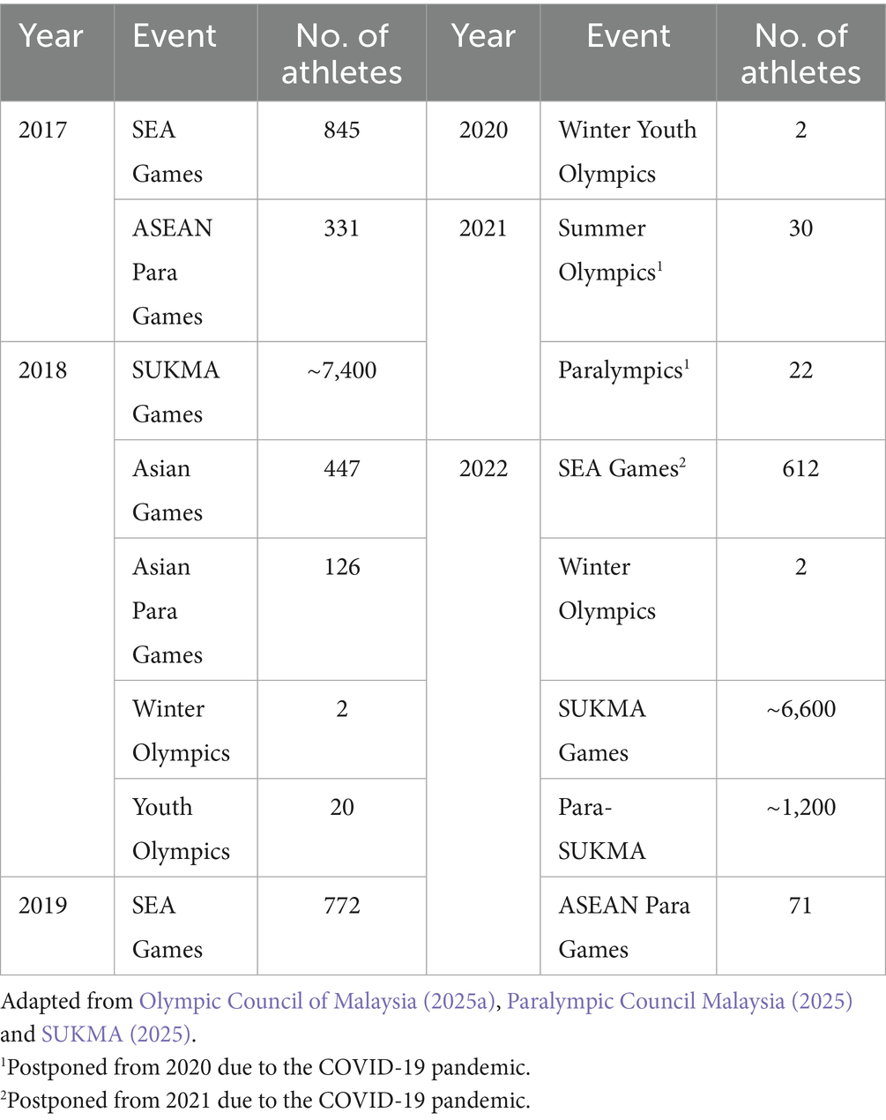This screenshot has width=886, height=1120.
Task: Click the ~6,600 athletes cell
Action: click(800, 709)
